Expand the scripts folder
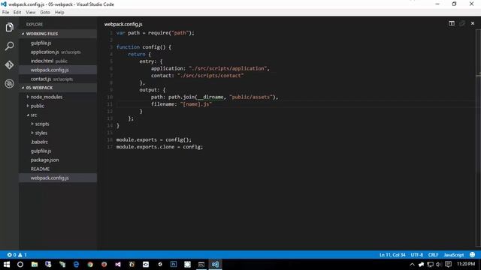 (x=58, y=124)
